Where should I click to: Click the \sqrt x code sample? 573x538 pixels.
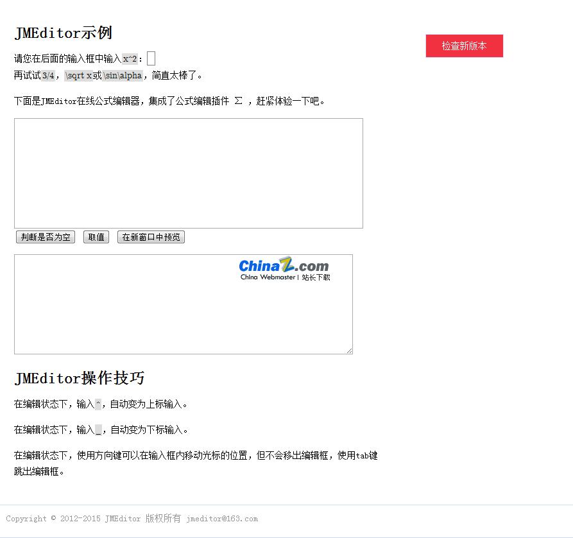pyautogui.click(x=78, y=75)
